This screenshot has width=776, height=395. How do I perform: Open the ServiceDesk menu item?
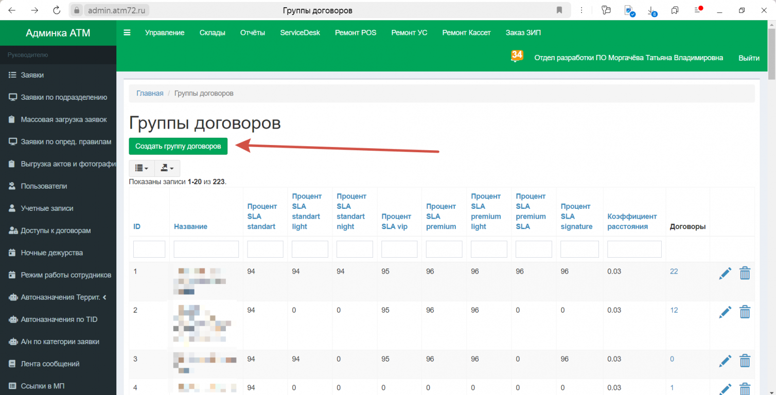(300, 32)
